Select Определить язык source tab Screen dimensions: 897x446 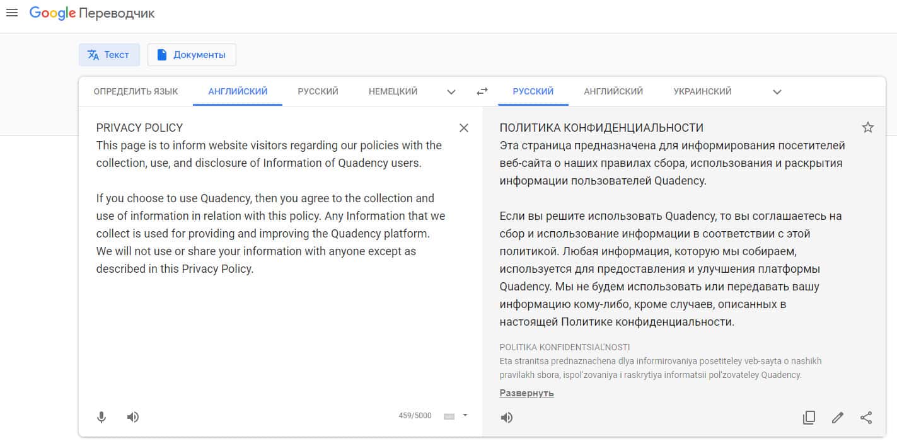136,91
